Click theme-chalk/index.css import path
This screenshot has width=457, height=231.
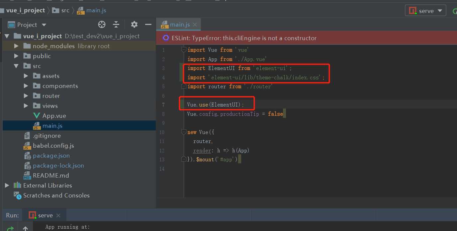265,77
